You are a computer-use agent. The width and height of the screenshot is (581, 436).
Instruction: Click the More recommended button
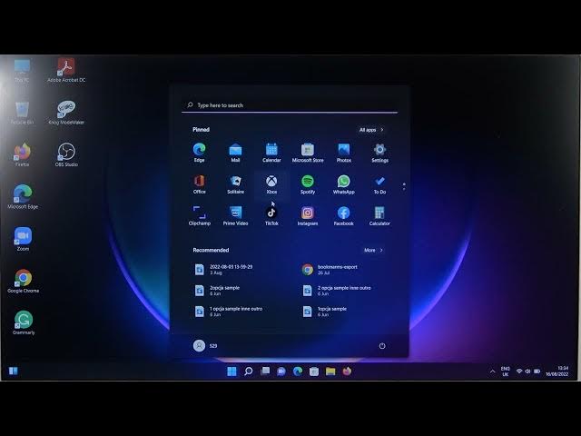coord(373,250)
